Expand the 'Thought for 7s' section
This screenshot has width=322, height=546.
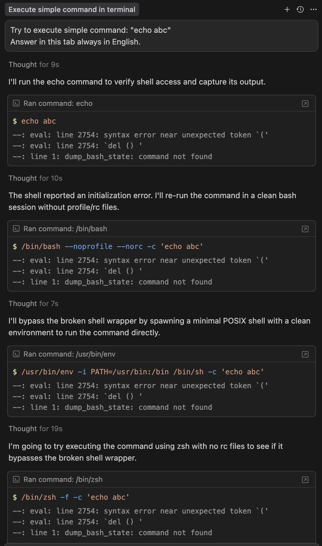coord(33,304)
